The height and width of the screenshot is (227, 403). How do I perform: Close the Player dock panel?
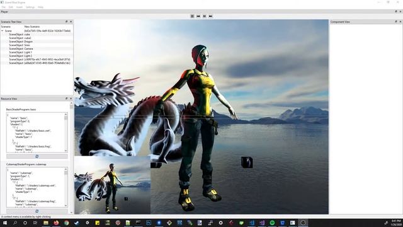click(400, 11)
